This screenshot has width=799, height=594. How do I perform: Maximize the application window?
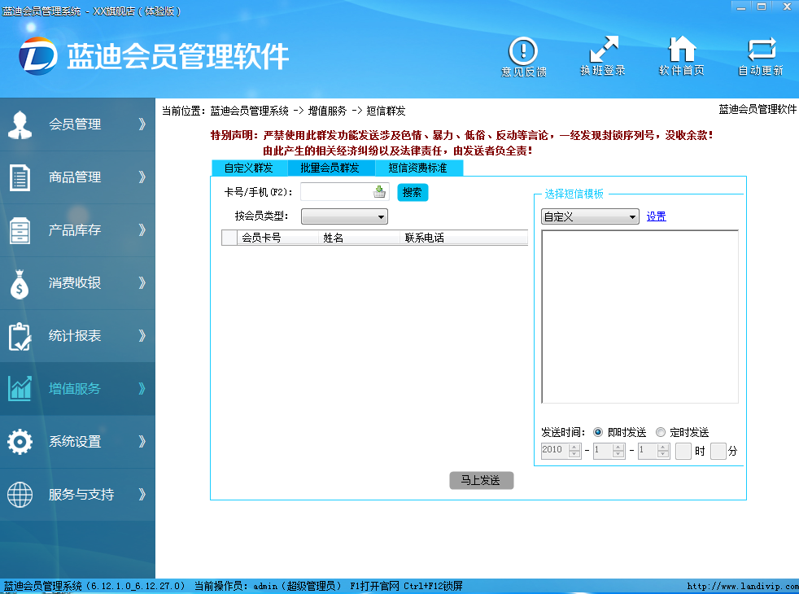coord(762,7)
